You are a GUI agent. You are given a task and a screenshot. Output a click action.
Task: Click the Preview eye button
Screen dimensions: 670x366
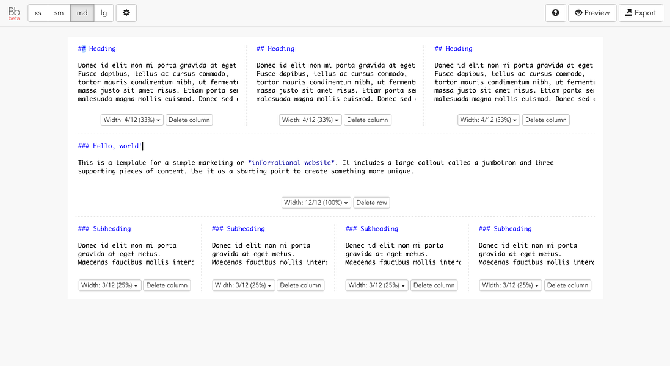[591, 13]
